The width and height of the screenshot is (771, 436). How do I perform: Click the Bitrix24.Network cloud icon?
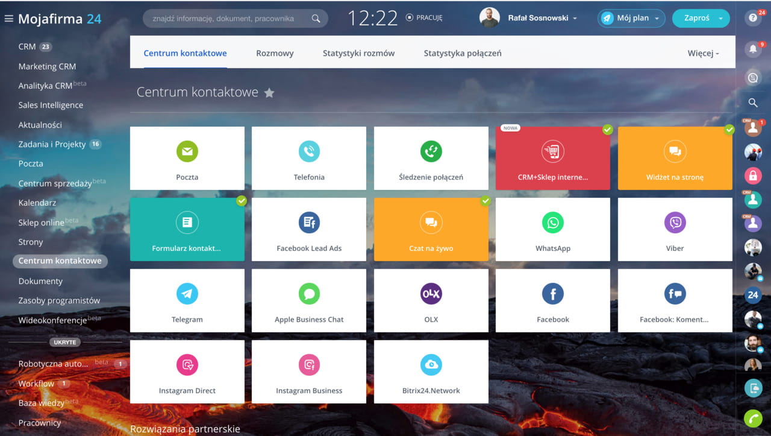pyautogui.click(x=431, y=365)
